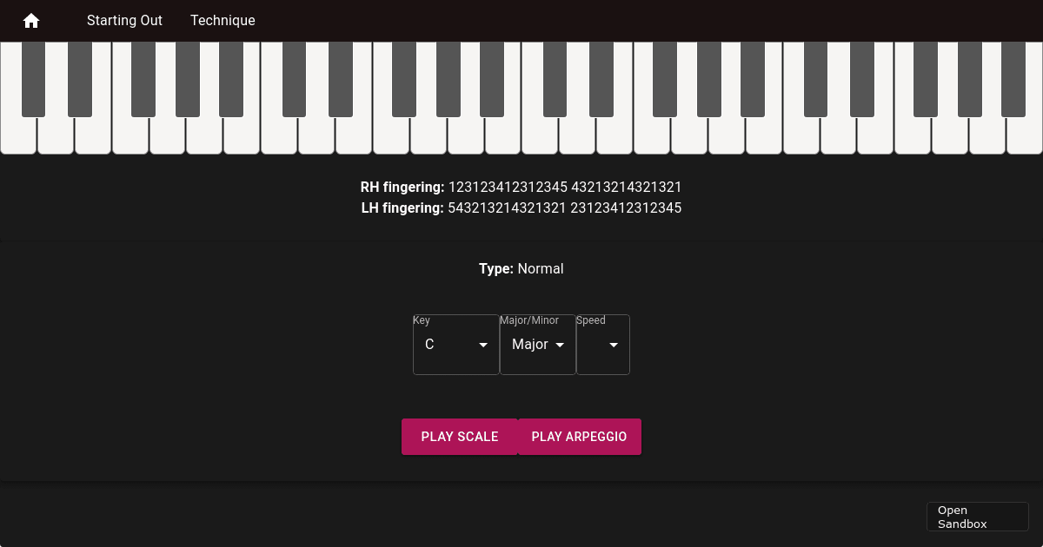
Task: Go to the Starting Out section
Action: 124,21
